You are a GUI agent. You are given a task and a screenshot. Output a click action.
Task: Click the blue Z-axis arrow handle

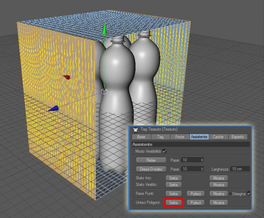pos(54,109)
